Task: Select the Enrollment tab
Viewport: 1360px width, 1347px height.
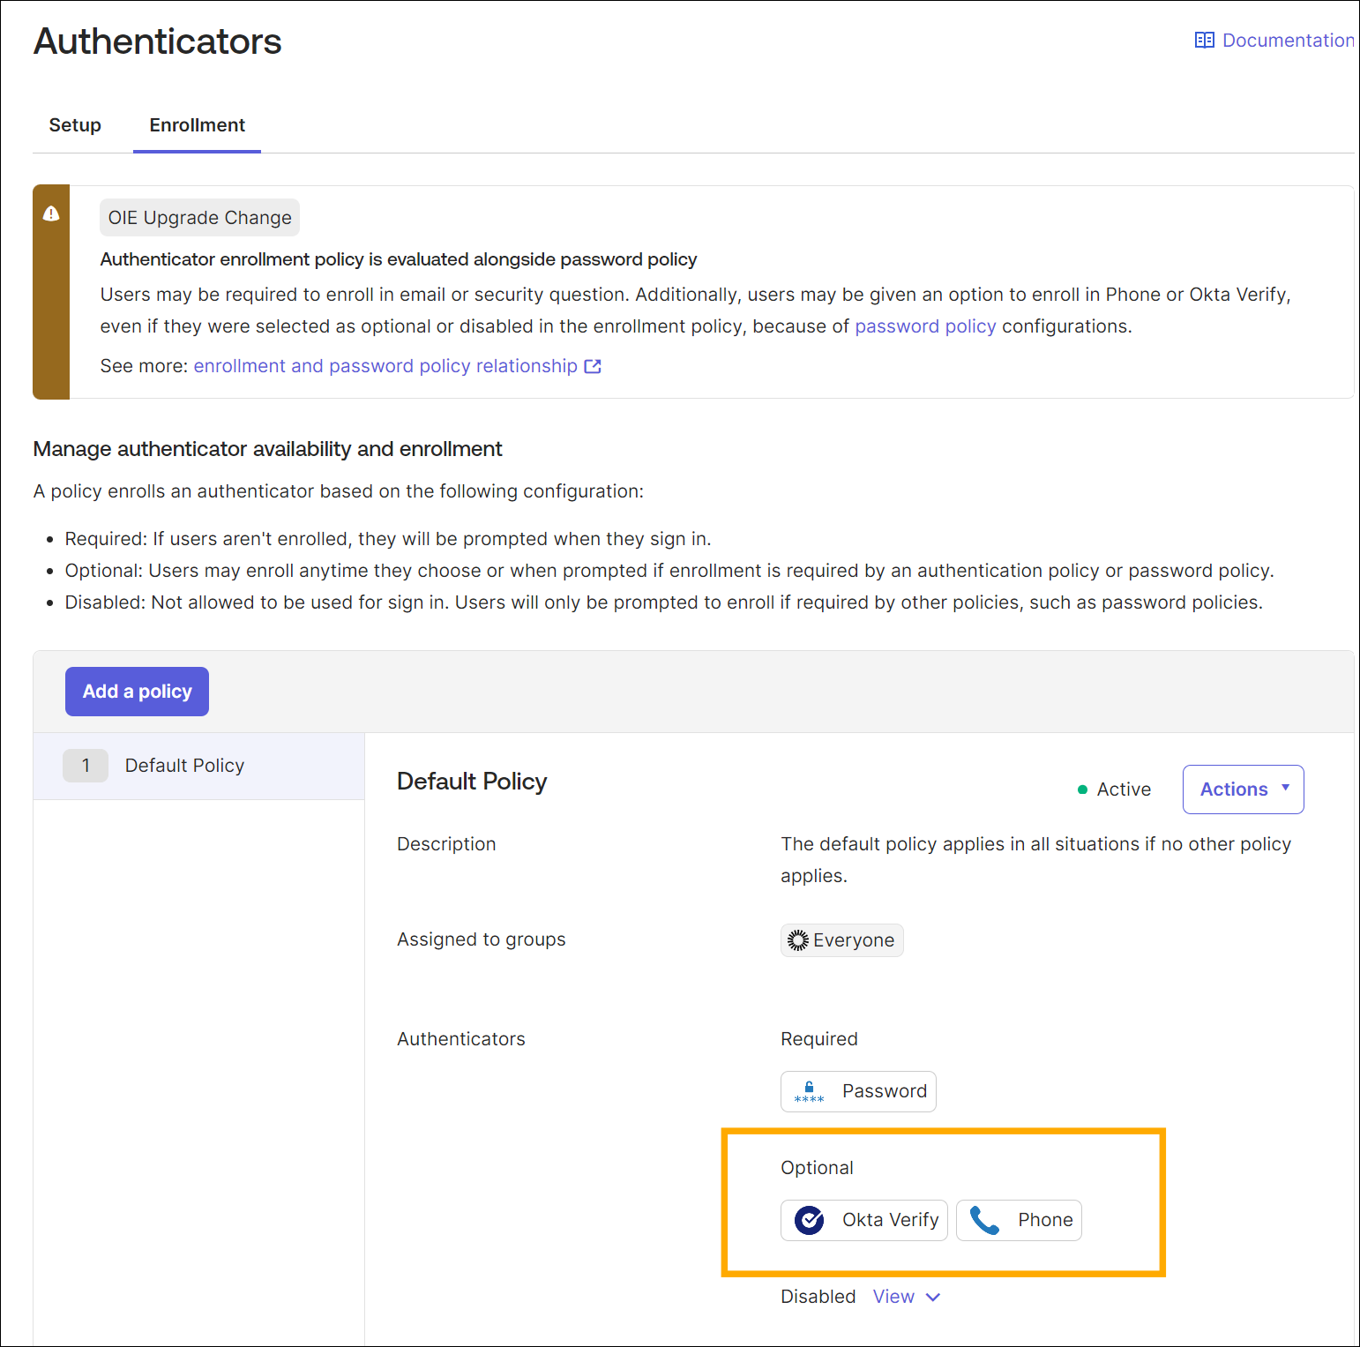Action: pyautogui.click(x=197, y=124)
